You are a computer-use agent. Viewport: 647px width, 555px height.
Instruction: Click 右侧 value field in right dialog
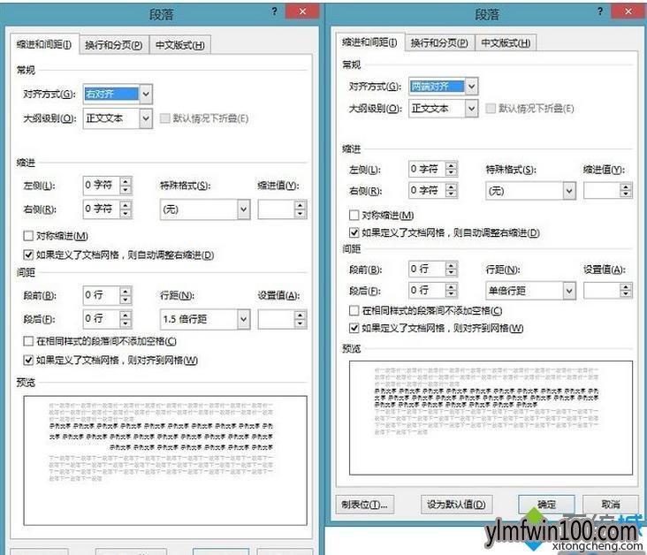pyautogui.click(x=427, y=190)
